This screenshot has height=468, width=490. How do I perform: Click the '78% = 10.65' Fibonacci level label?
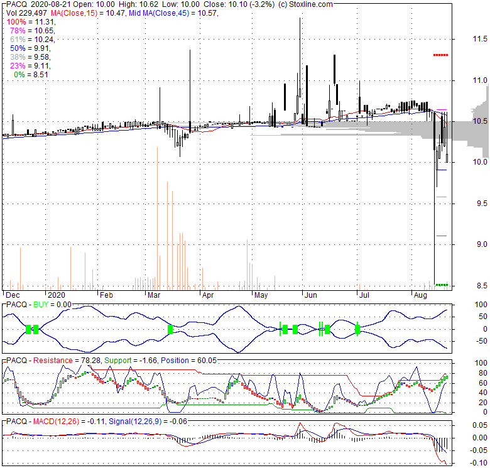(33, 31)
